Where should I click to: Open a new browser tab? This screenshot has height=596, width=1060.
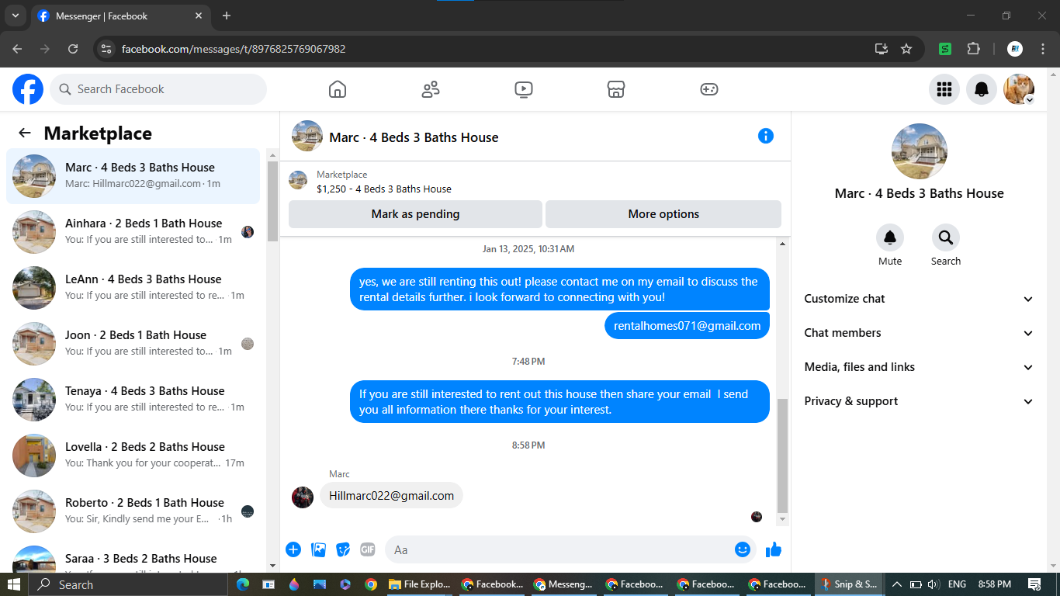227,16
